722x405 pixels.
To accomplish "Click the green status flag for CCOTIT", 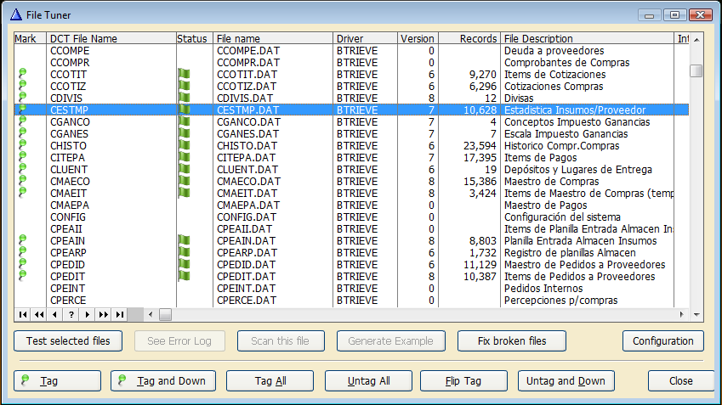I will coord(185,74).
